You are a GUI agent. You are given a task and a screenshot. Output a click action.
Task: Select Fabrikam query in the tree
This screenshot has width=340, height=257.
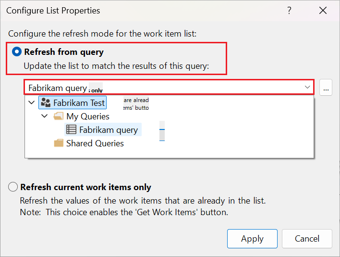pos(109,129)
